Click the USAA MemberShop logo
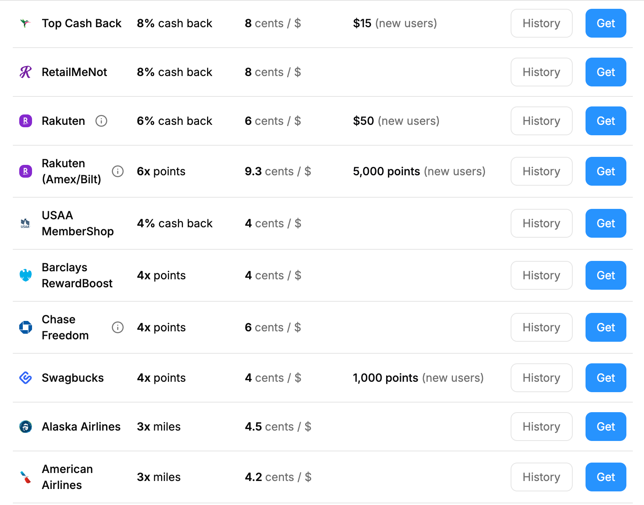644x505 pixels. click(26, 223)
